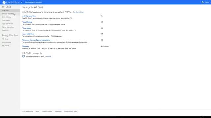The width and height of the screenshot is (211, 118).
Task: Click the Activity reporting heading link
Action: [x=29, y=16]
